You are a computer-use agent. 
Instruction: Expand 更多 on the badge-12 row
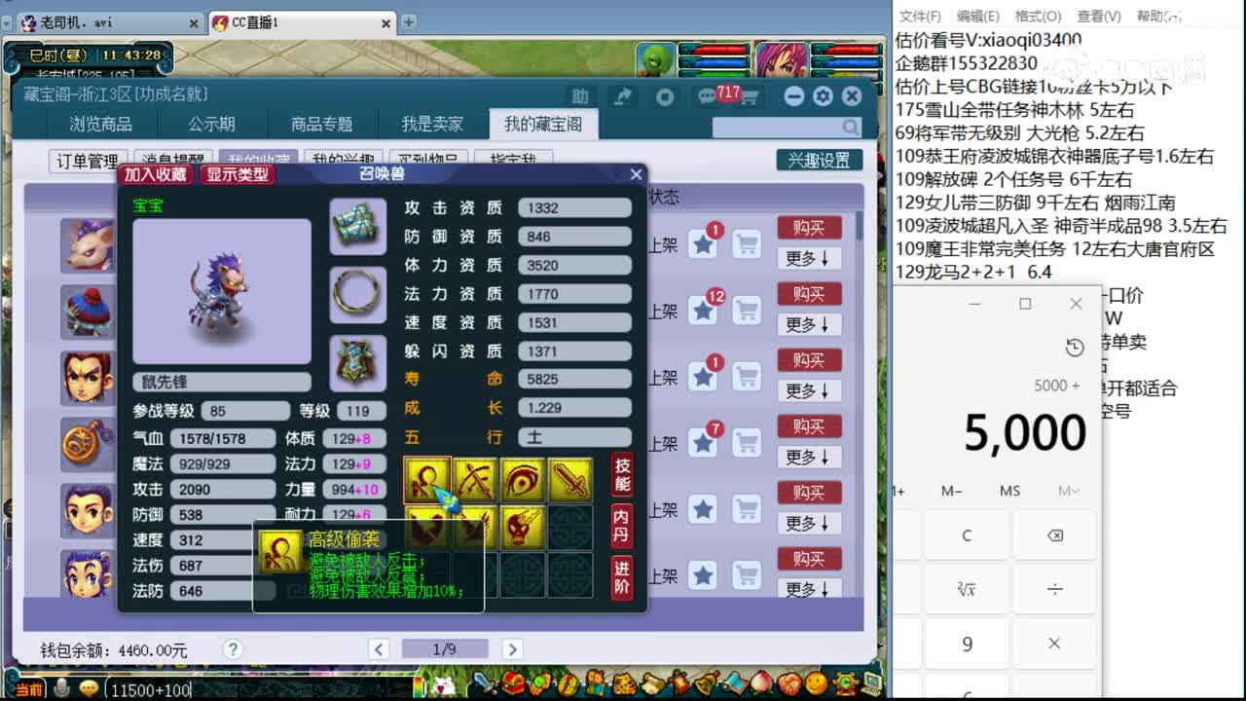tap(809, 324)
